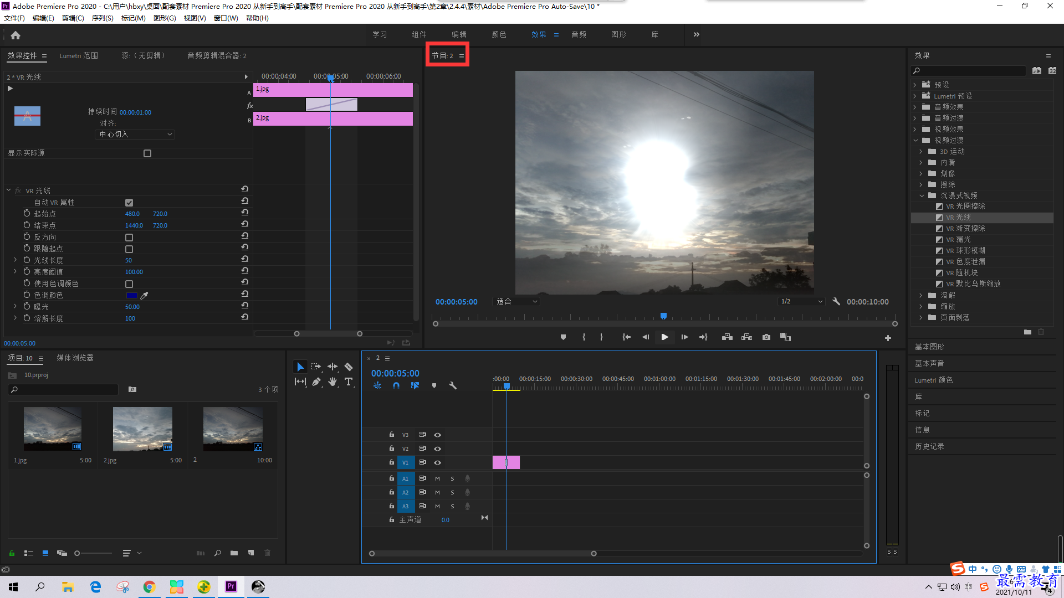Viewport: 1064px width, 598px height.
Task: Hide track V2 with eye icon
Action: pos(437,448)
